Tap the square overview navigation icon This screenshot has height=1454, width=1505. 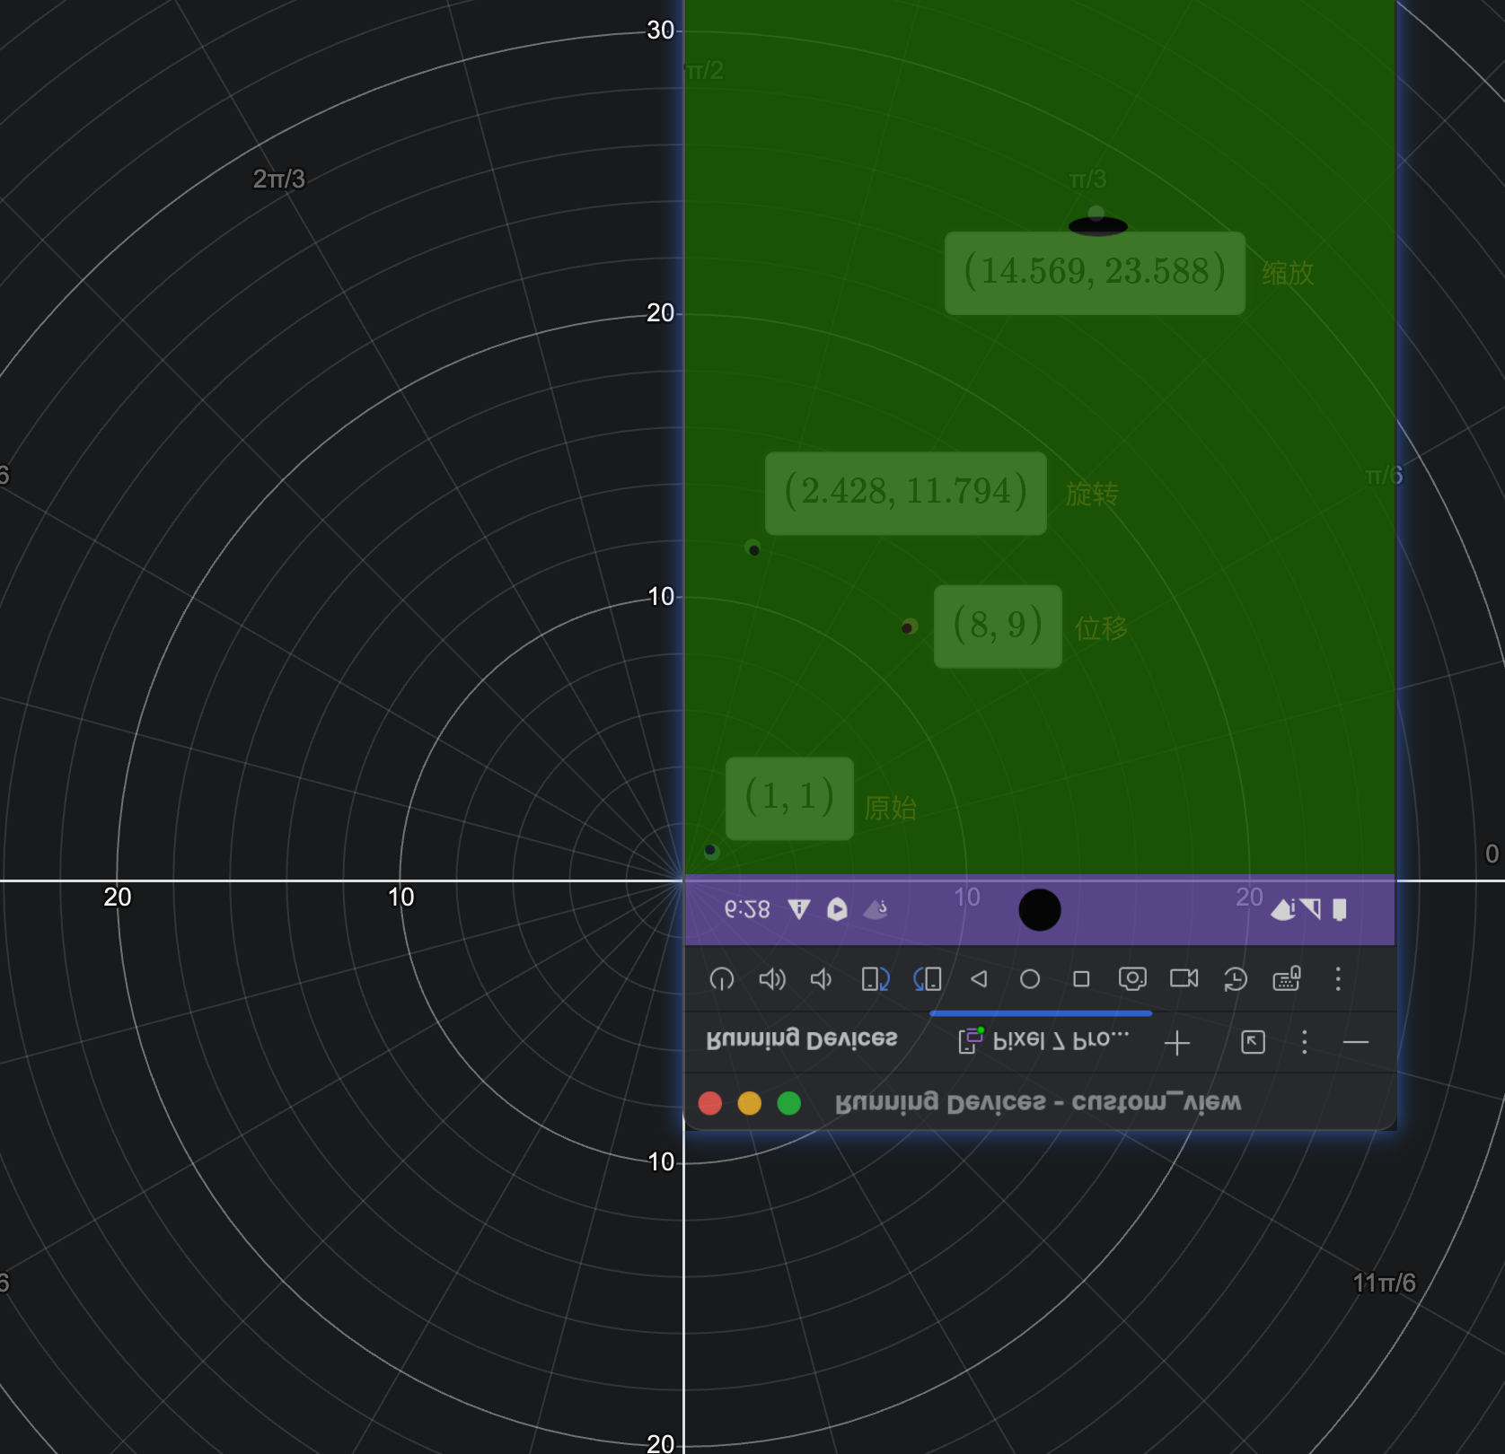click(1081, 978)
